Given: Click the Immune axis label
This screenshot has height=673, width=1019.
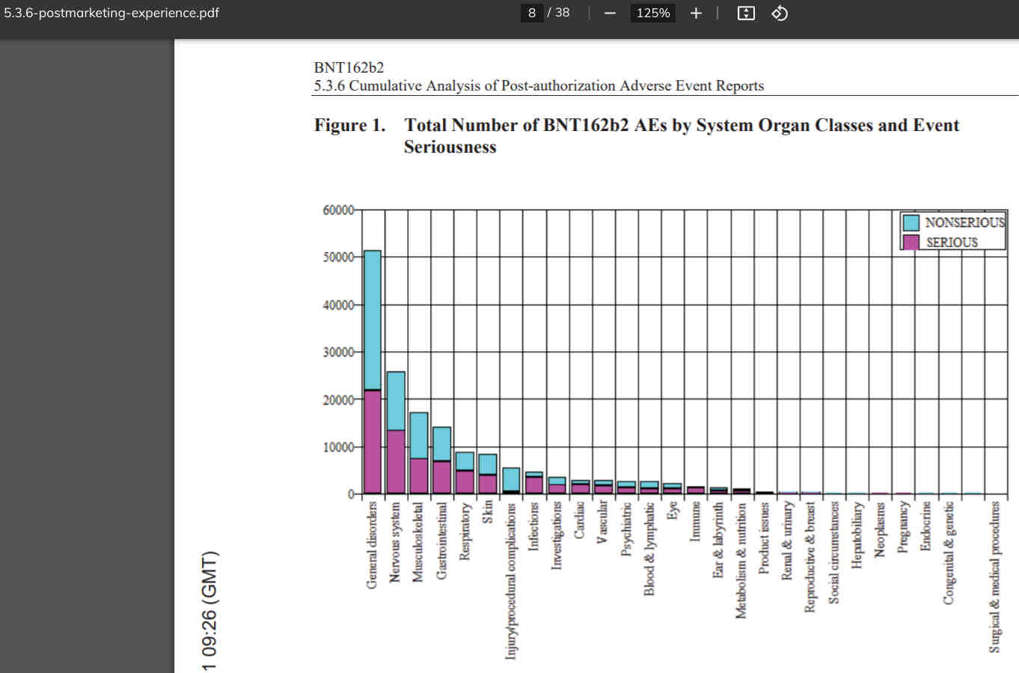Looking at the screenshot, I should pyautogui.click(x=695, y=521).
